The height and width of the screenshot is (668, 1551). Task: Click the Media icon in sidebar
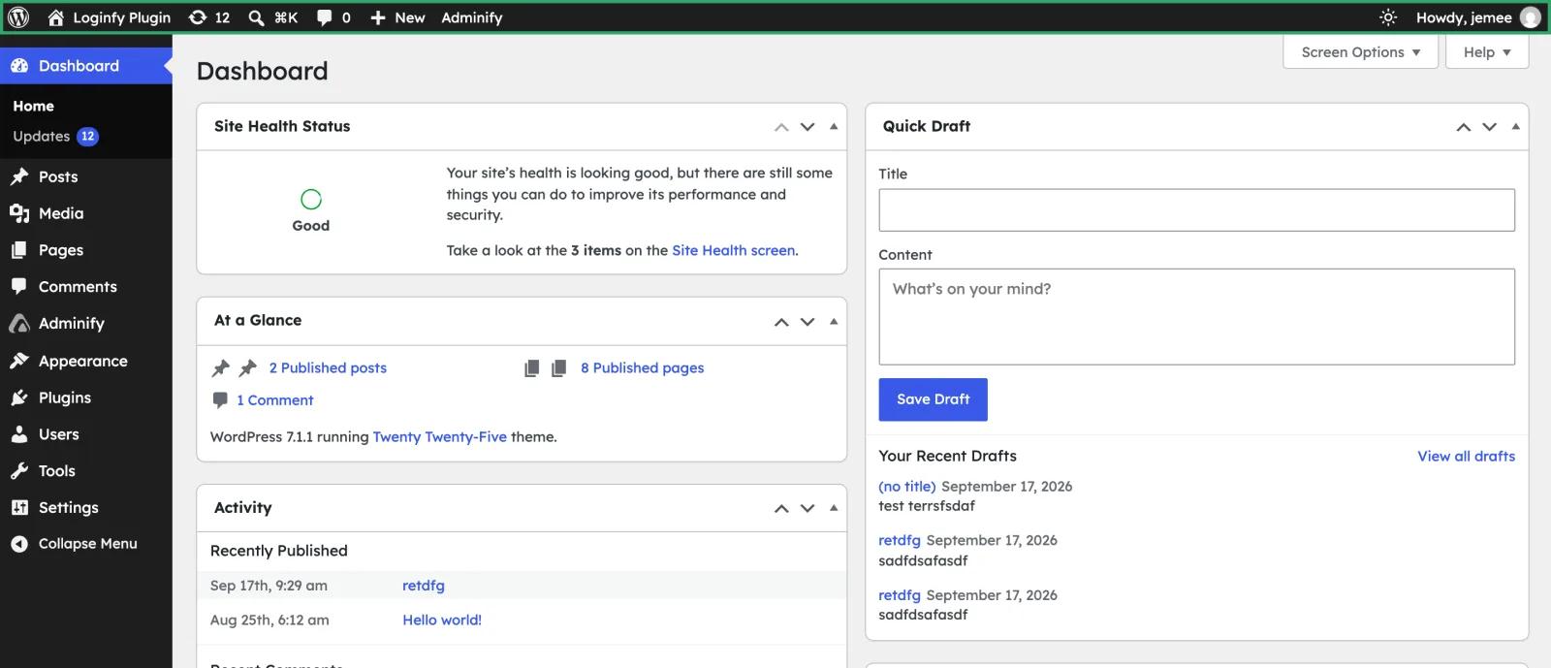(19, 213)
